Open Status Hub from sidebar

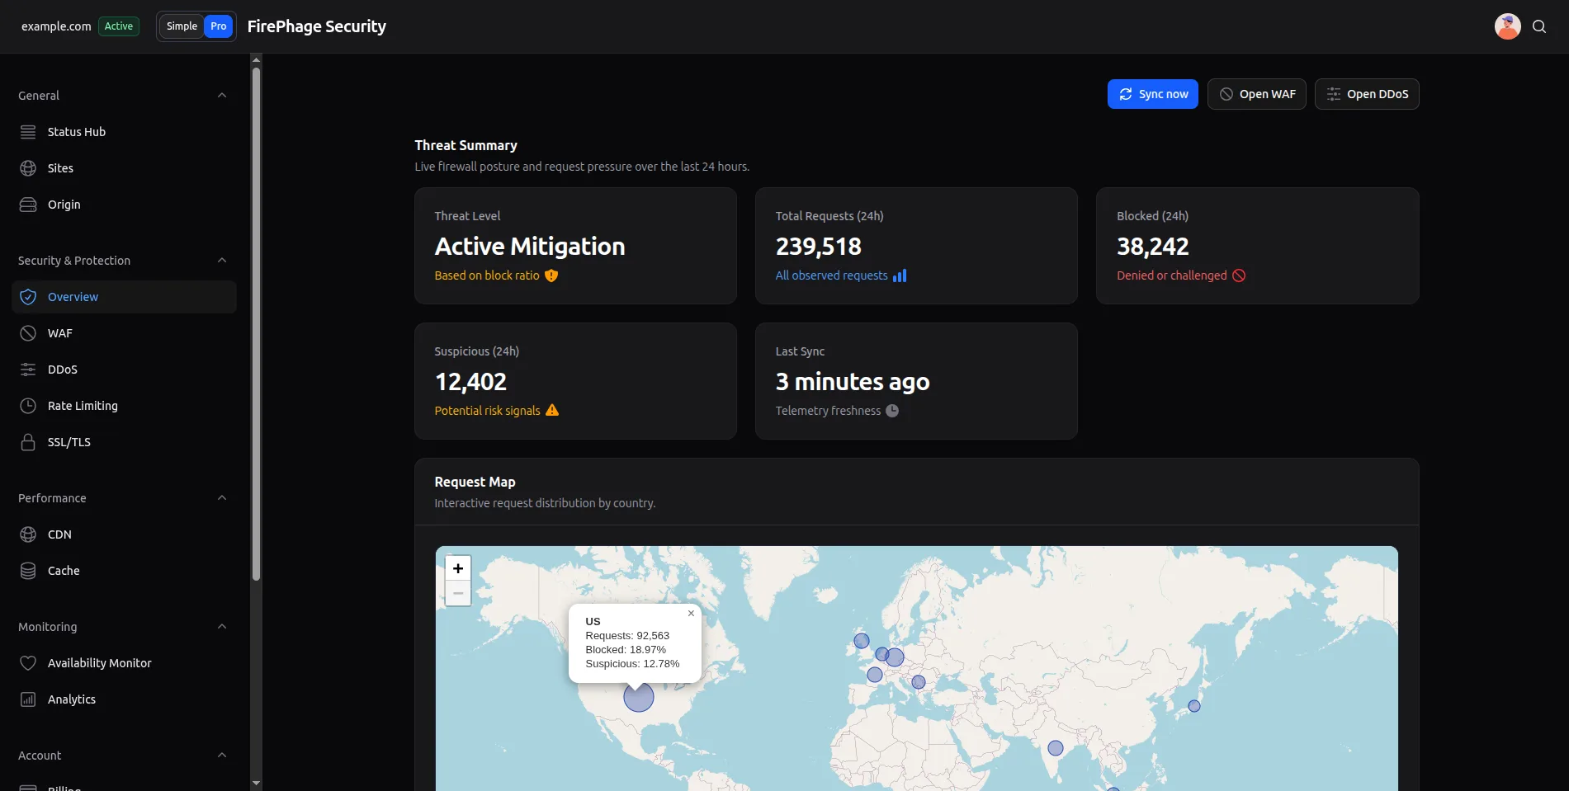(76, 131)
